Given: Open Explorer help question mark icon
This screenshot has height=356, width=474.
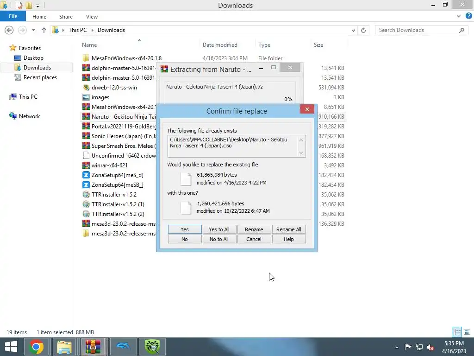Looking at the screenshot, I should [x=468, y=16].
